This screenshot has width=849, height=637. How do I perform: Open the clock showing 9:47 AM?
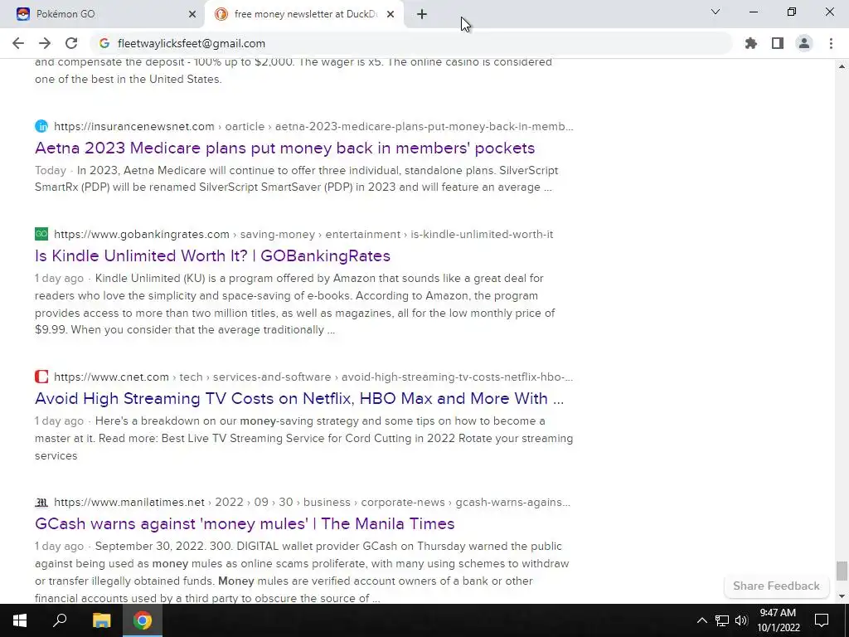point(778,620)
